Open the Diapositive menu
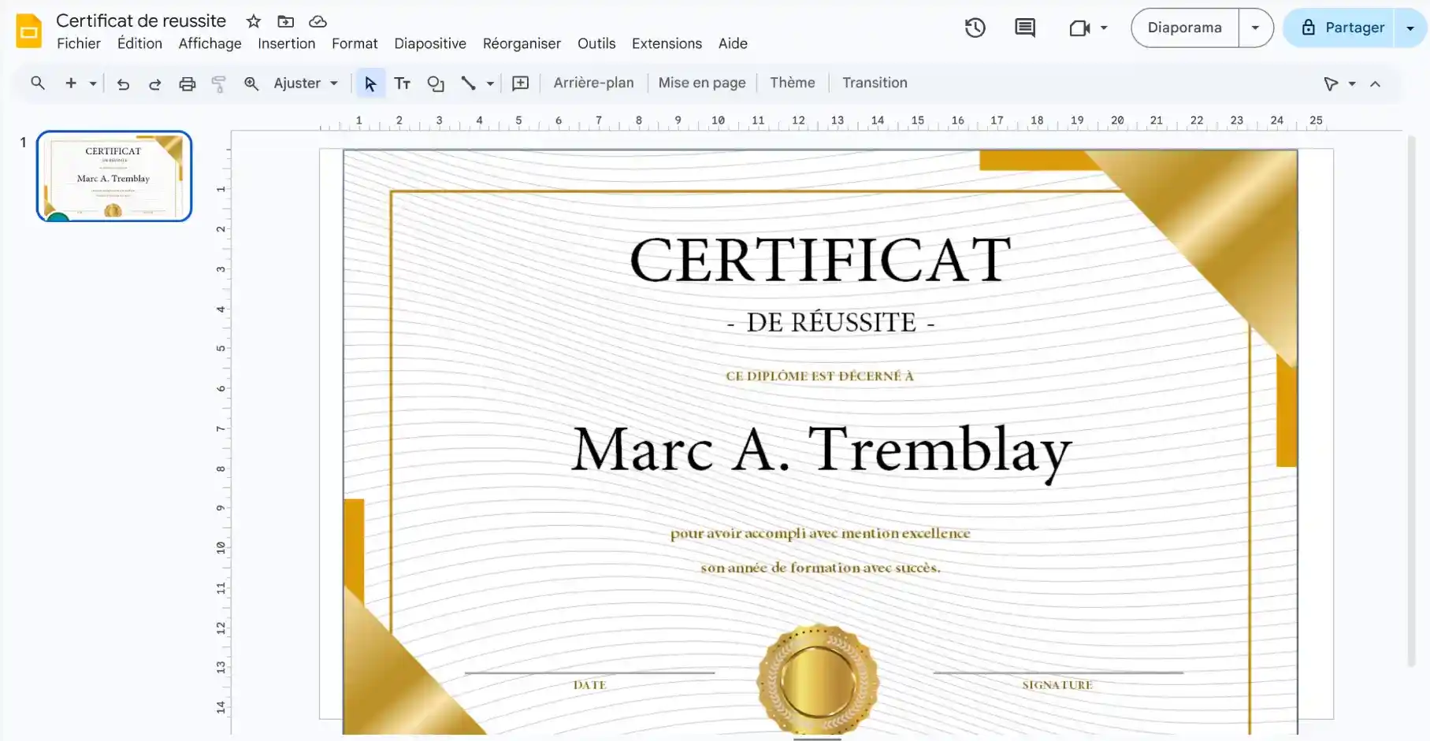This screenshot has width=1430, height=741. point(430,44)
